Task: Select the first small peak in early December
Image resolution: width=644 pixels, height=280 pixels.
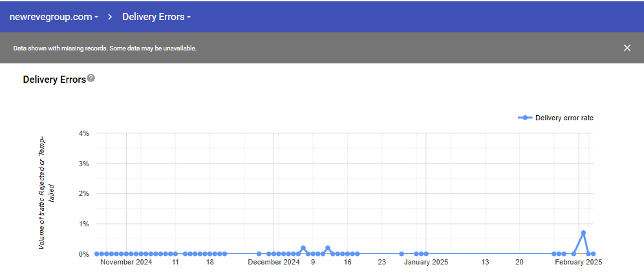Action: click(303, 248)
